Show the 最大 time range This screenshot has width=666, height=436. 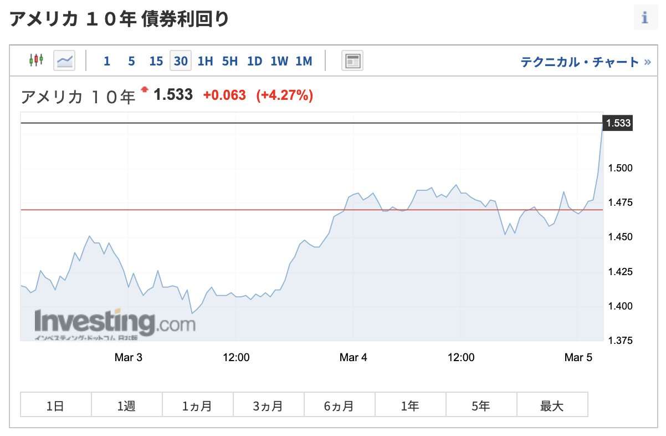552,405
